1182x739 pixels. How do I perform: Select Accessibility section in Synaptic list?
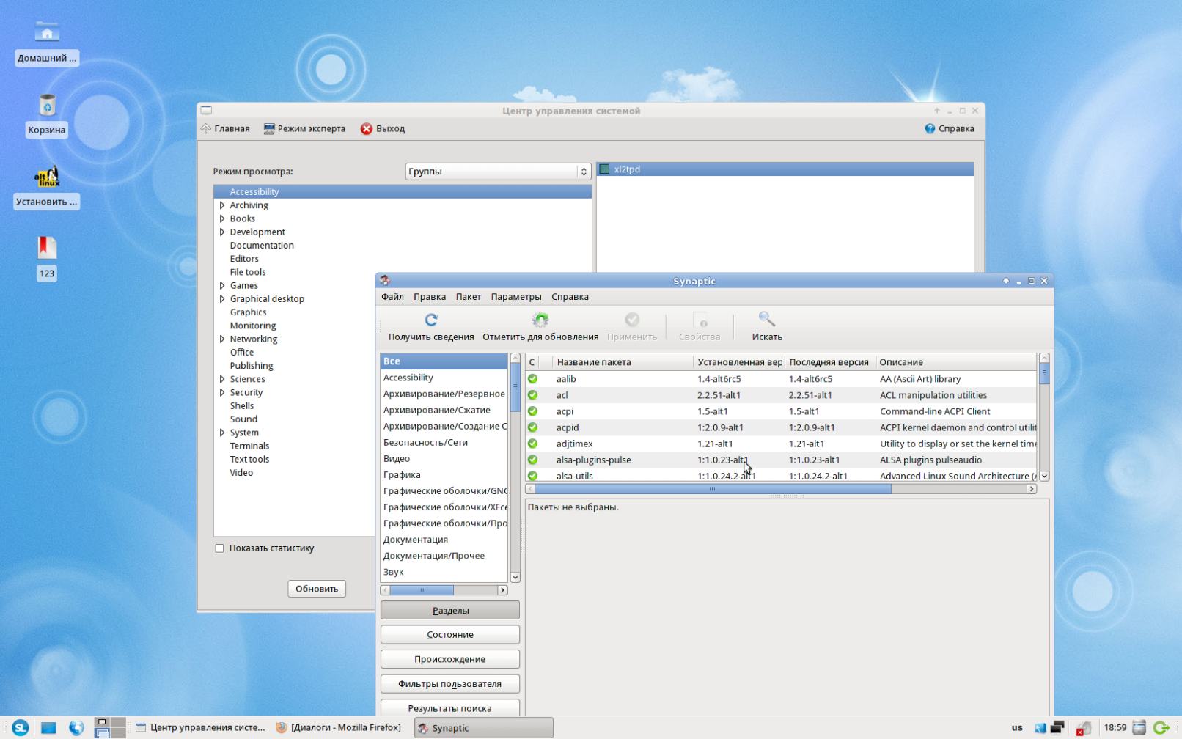(x=444, y=378)
